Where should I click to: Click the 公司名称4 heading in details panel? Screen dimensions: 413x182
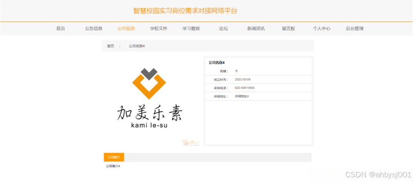point(217,62)
